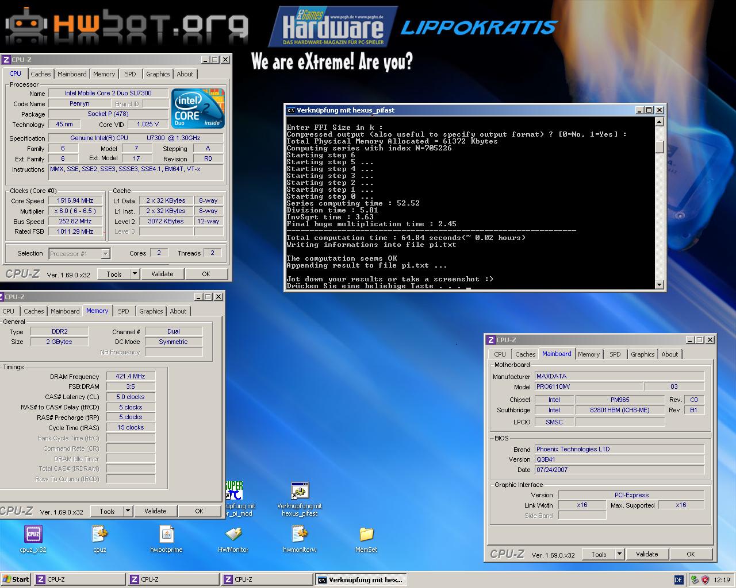This screenshot has width=736, height=588.
Task: Click OK in Mainboard window
Action: pos(691,554)
